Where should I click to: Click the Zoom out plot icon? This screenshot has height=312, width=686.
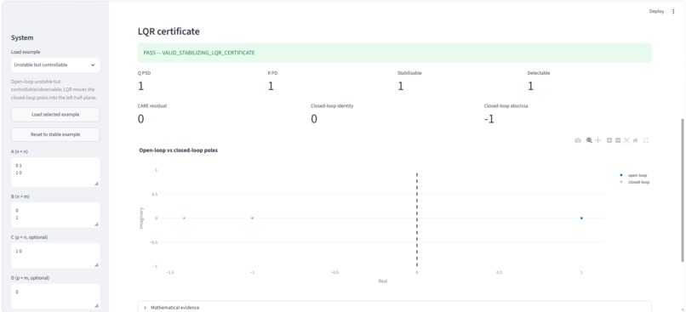[618, 140]
